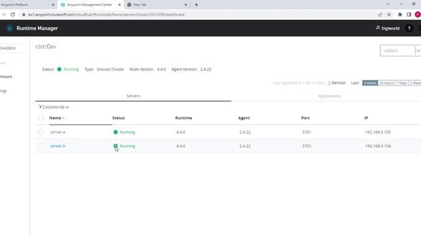The image size is (421, 237).
Task: Close the Anypoint Platform browser tab
Action: (53, 5)
